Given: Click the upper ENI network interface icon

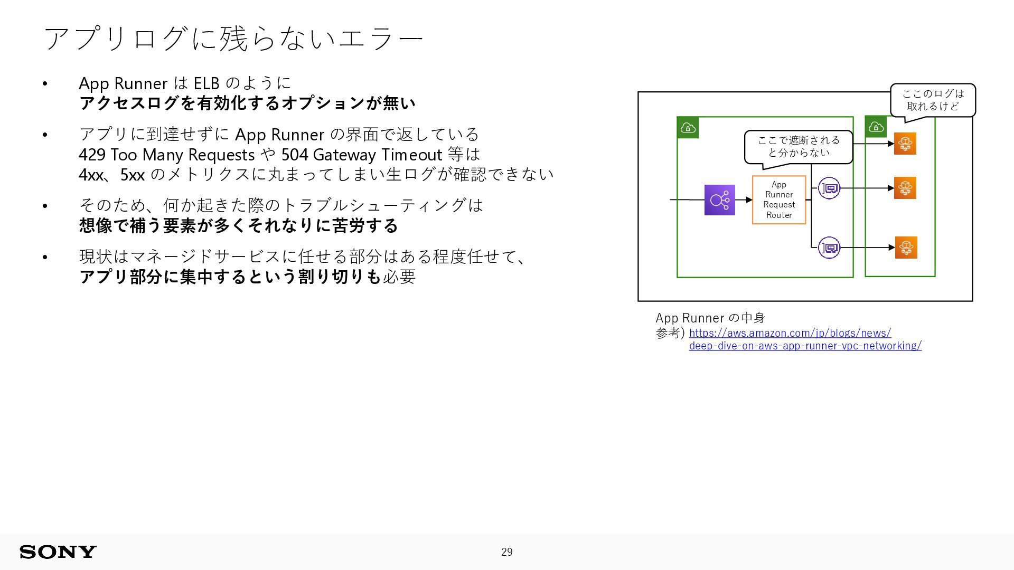Looking at the screenshot, I should coord(829,188).
